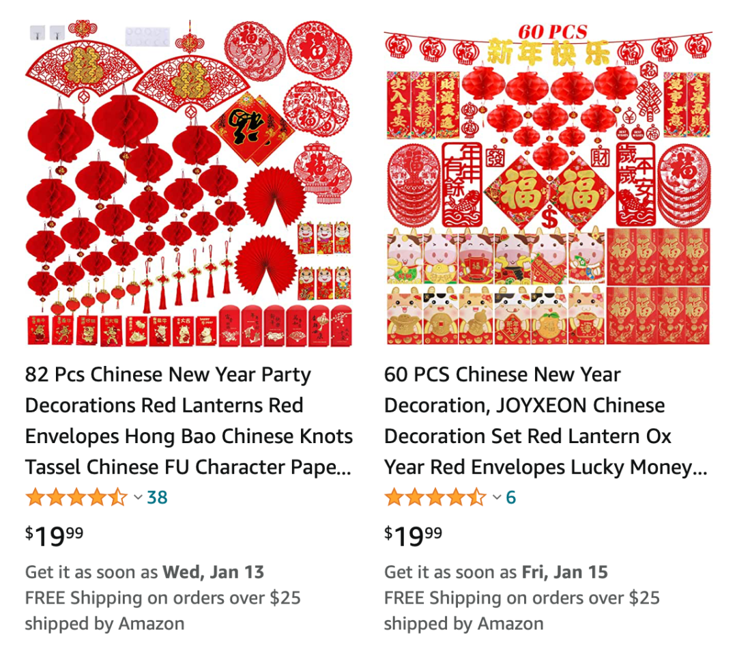The width and height of the screenshot is (737, 665).
Task: Expand rating dropdown arrow beside 6 reviews
Action: pos(497,497)
